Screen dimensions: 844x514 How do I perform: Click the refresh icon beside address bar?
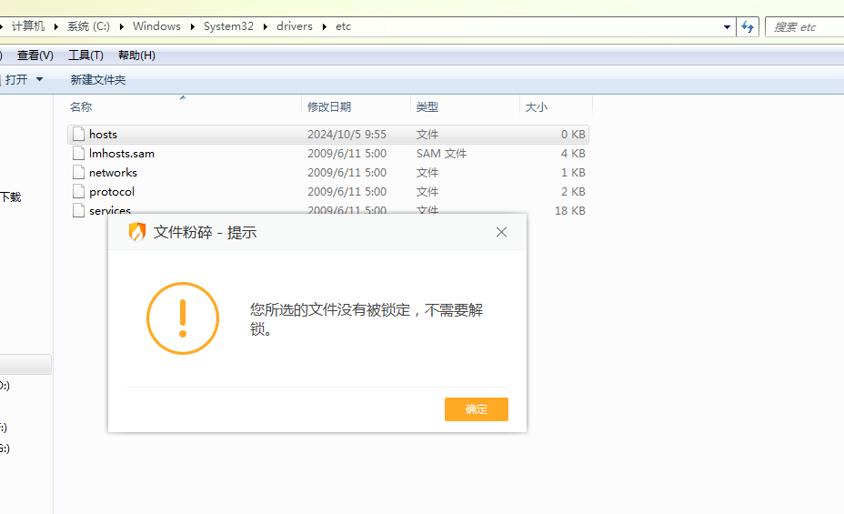coord(748,27)
